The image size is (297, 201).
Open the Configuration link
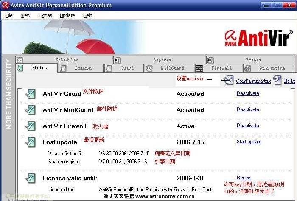[253, 81]
